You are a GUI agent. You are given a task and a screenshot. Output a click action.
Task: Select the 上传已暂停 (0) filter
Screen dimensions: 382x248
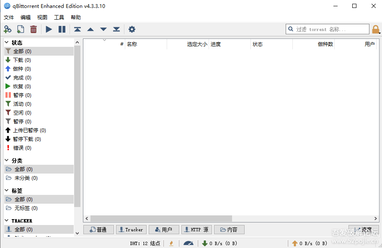point(39,130)
